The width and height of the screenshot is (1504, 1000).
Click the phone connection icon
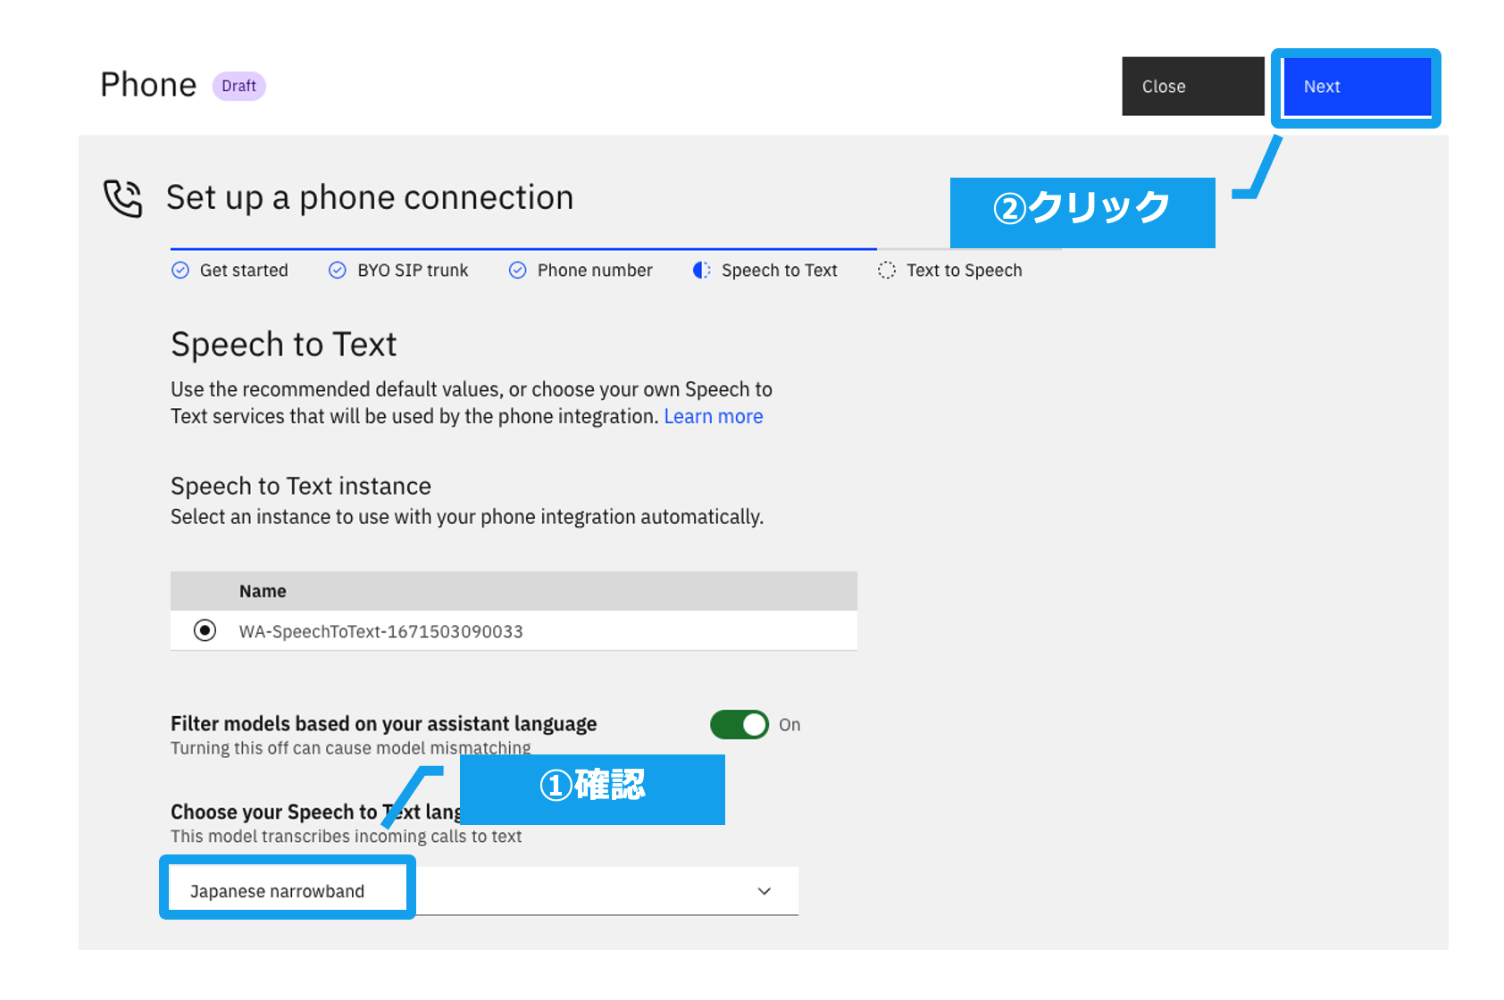(x=123, y=198)
